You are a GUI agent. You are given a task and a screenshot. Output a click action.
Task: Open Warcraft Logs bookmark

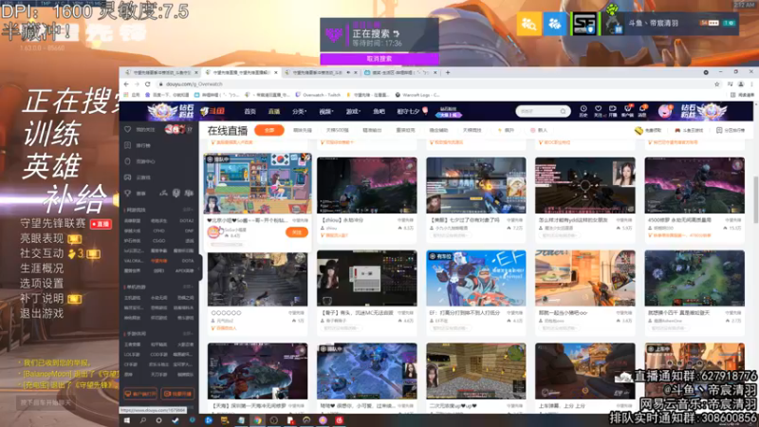pos(417,95)
